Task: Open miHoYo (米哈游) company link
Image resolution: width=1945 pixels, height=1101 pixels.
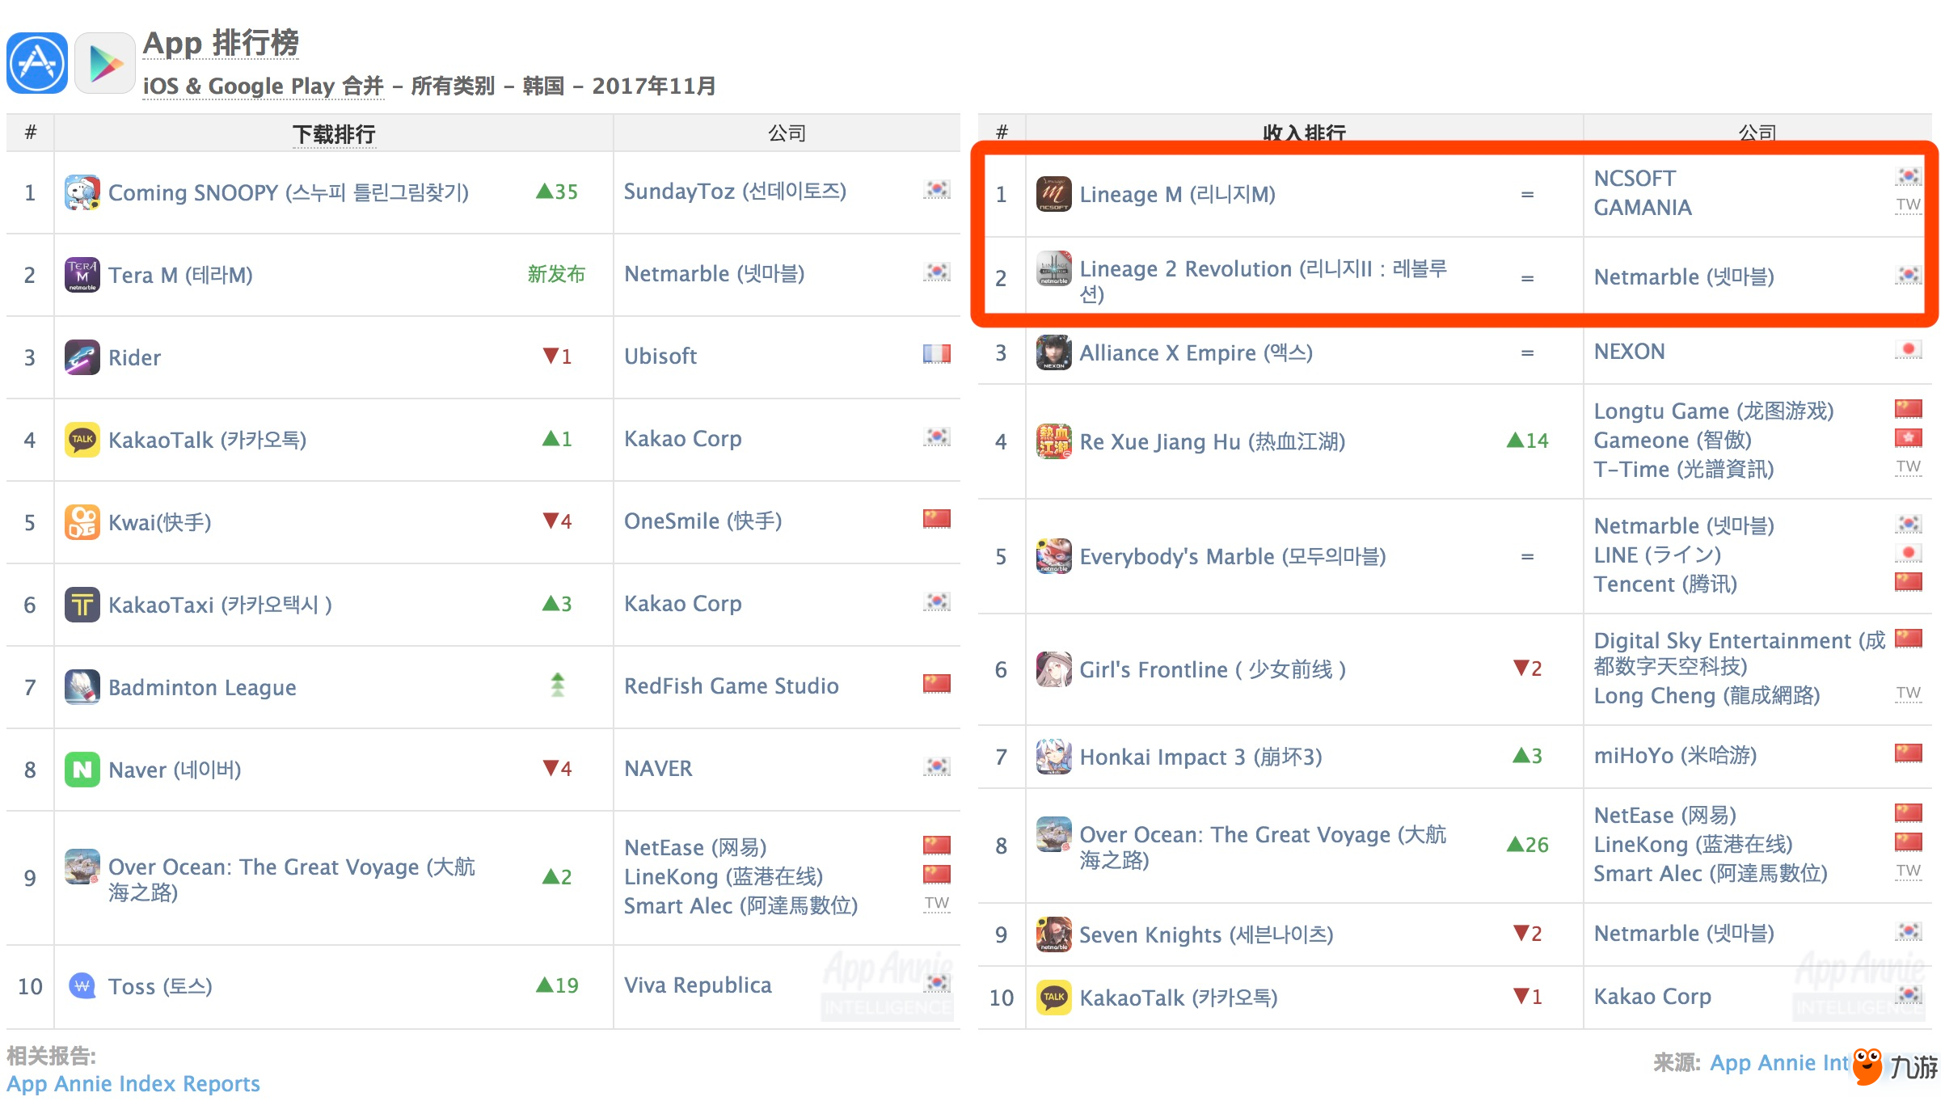Action: click(1675, 755)
